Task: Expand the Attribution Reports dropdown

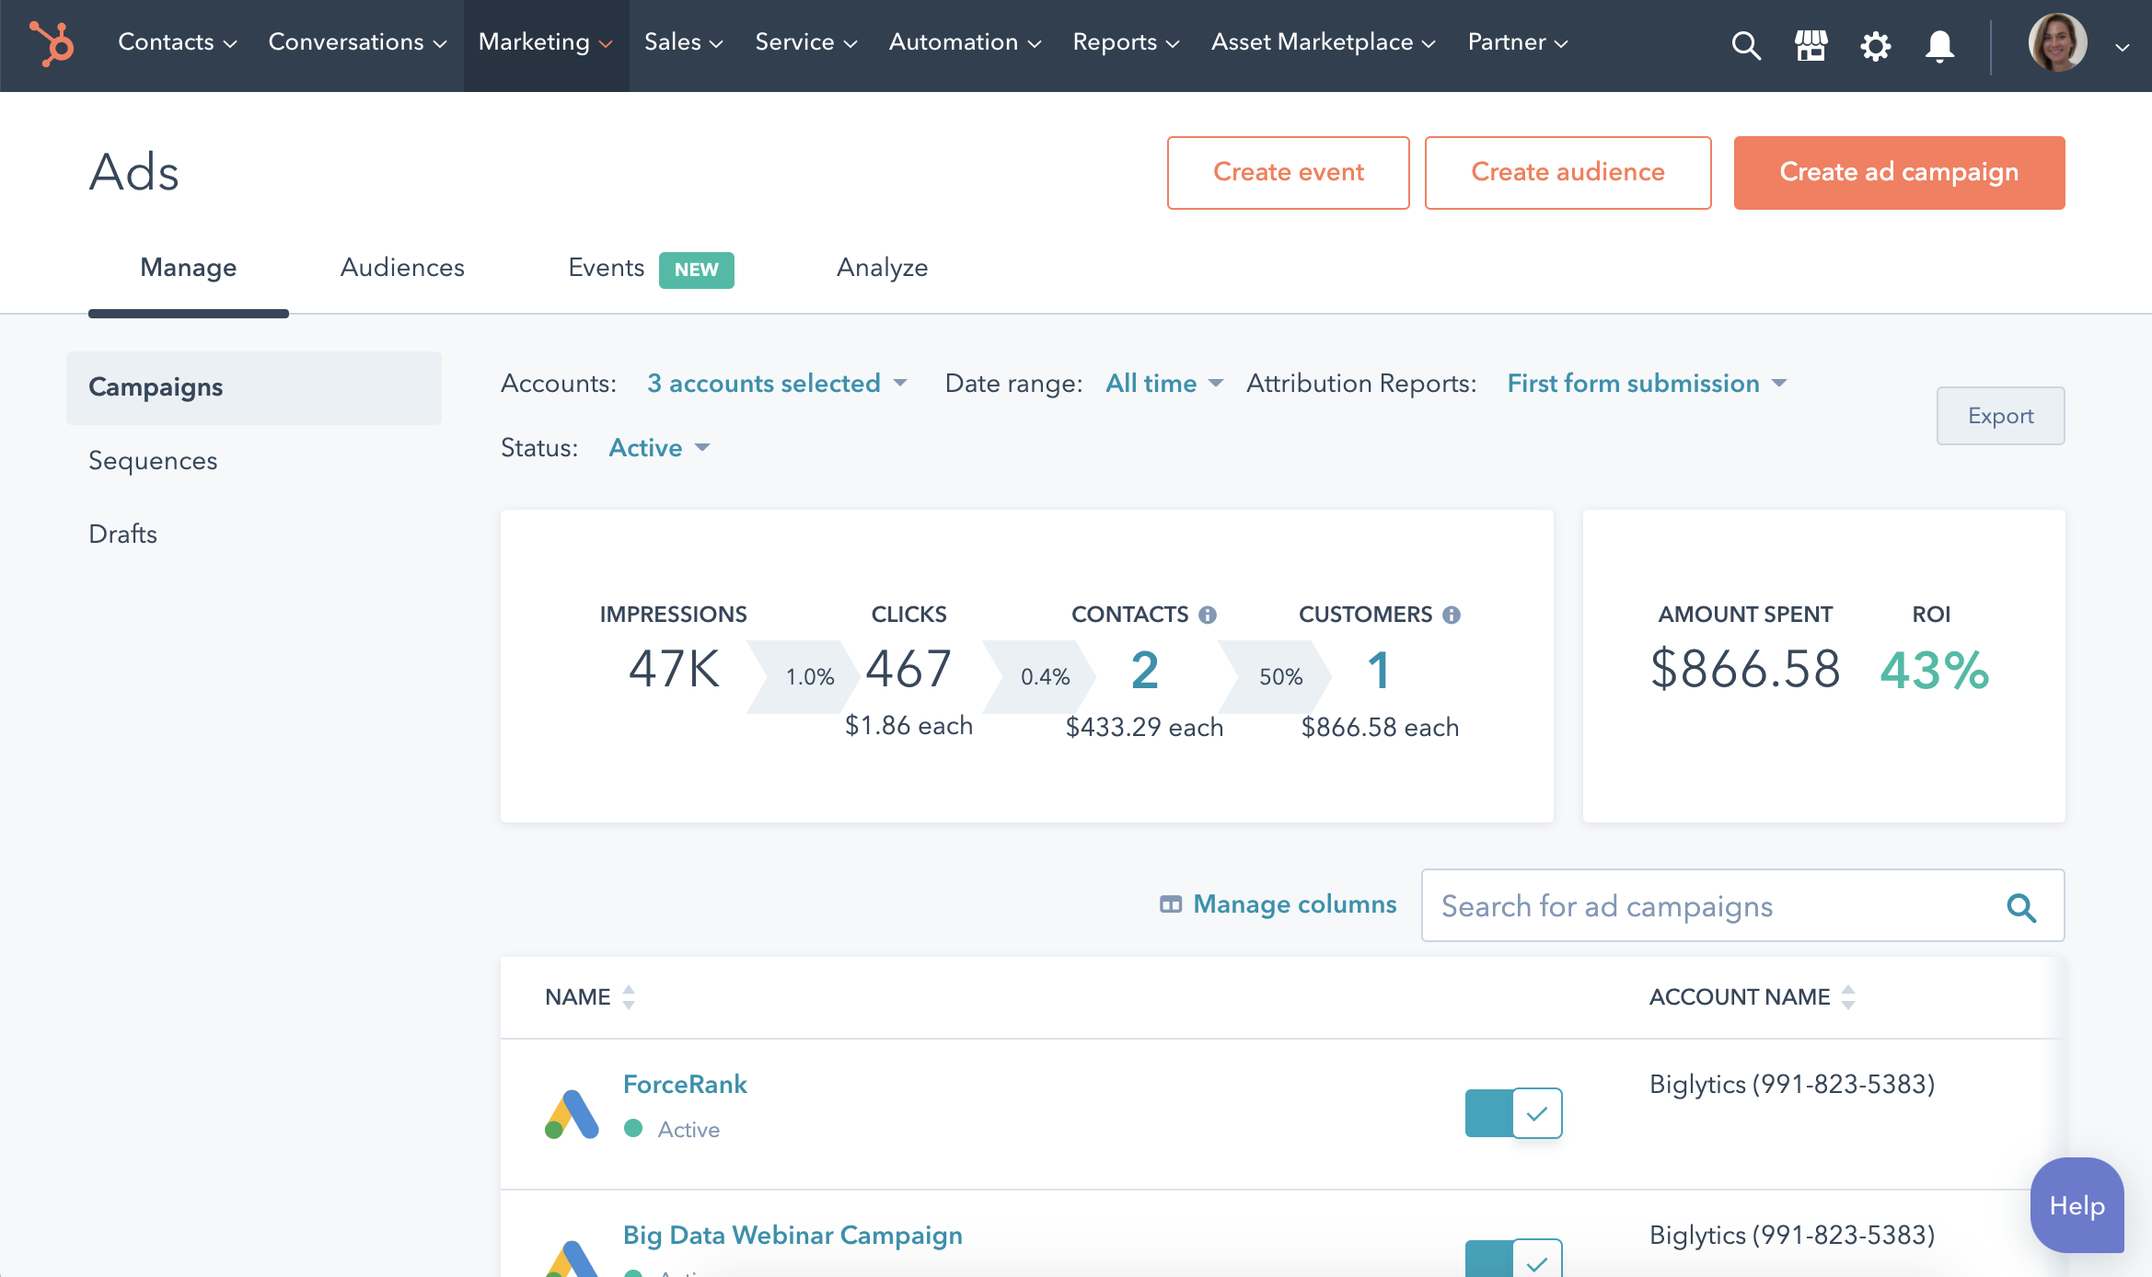Action: pos(1646,382)
